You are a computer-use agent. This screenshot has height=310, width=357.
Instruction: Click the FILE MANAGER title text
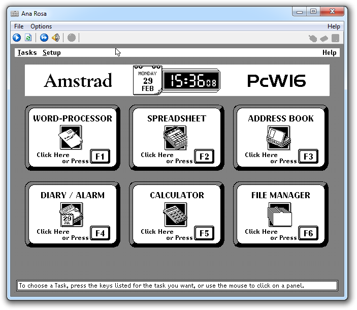[x=281, y=195]
